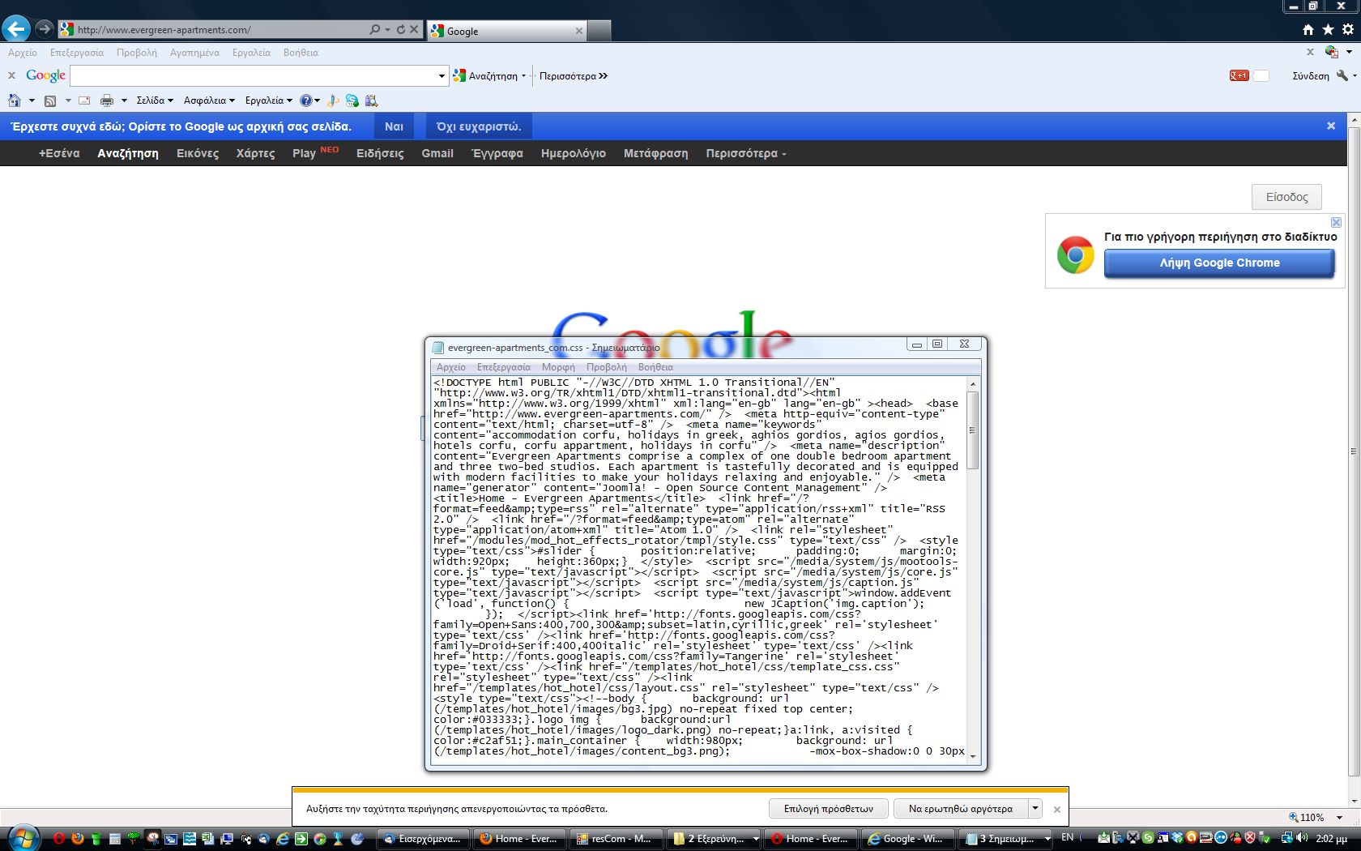
Task: Switch to resCom taskbar window
Action: coord(614,839)
